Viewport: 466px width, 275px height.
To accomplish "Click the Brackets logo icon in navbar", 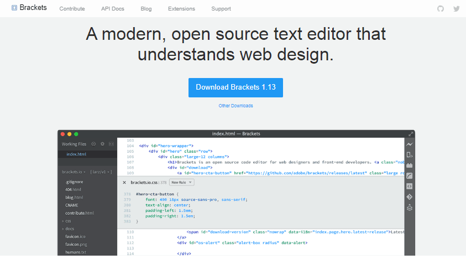I will point(14,8).
